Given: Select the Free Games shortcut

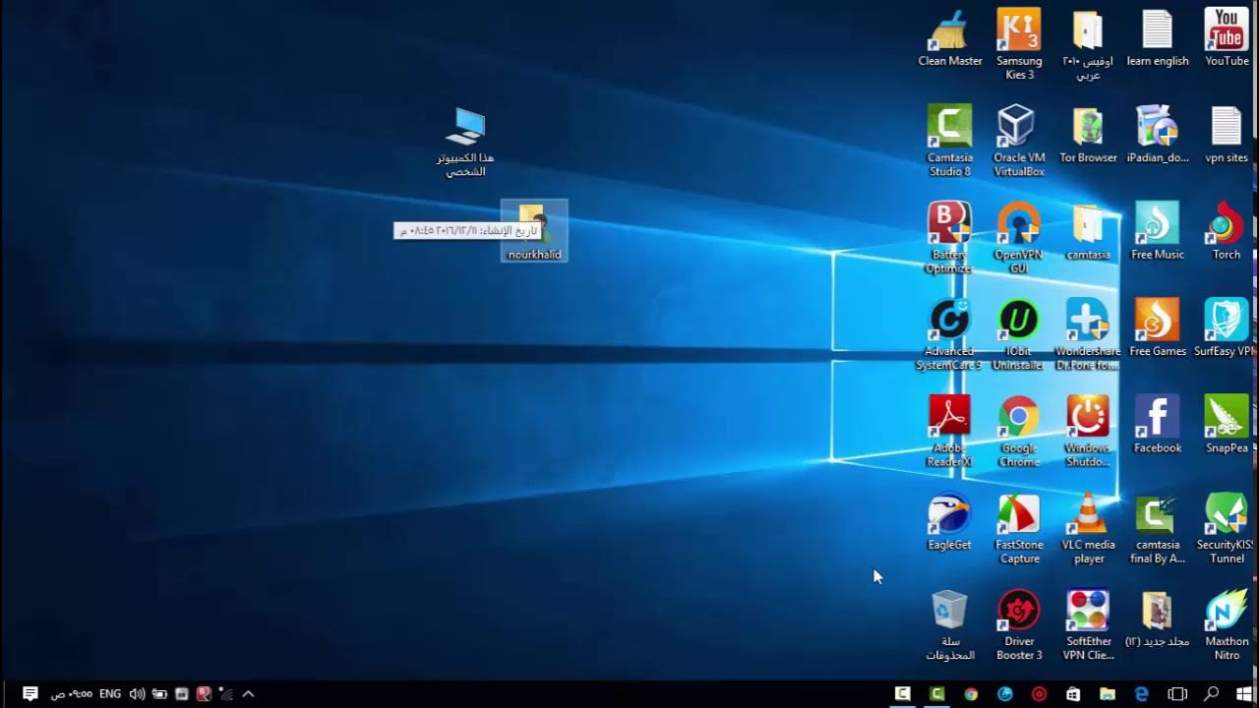Looking at the screenshot, I should (1158, 327).
